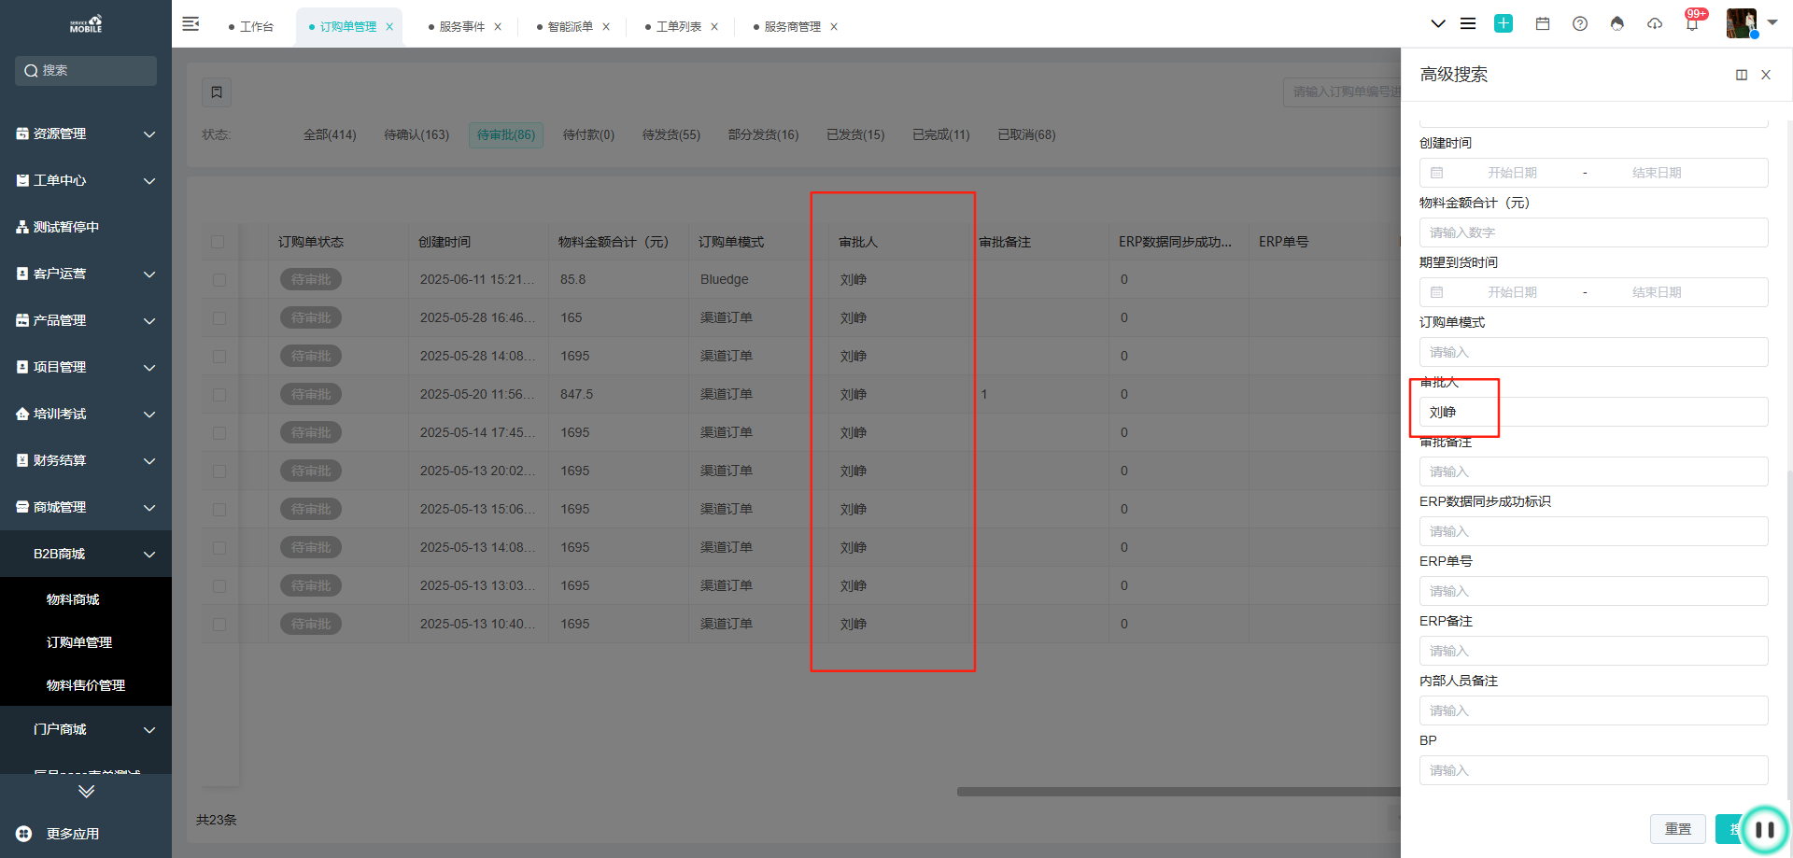
Task: Click the 测试暂停中 sidebar icon
Action: (x=22, y=227)
